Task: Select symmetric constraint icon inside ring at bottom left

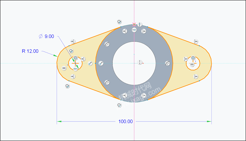Action: (125, 96)
